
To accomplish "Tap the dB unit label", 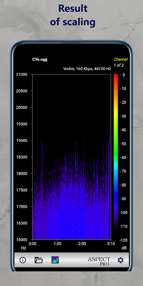I will 124,248.
